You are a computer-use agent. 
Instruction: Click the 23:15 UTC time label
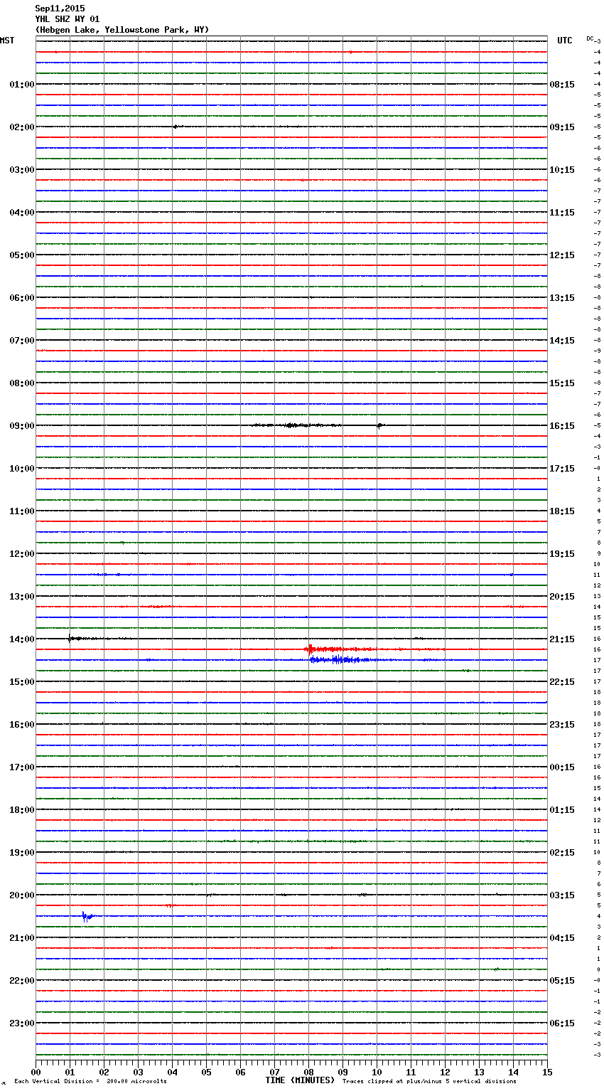(x=562, y=725)
